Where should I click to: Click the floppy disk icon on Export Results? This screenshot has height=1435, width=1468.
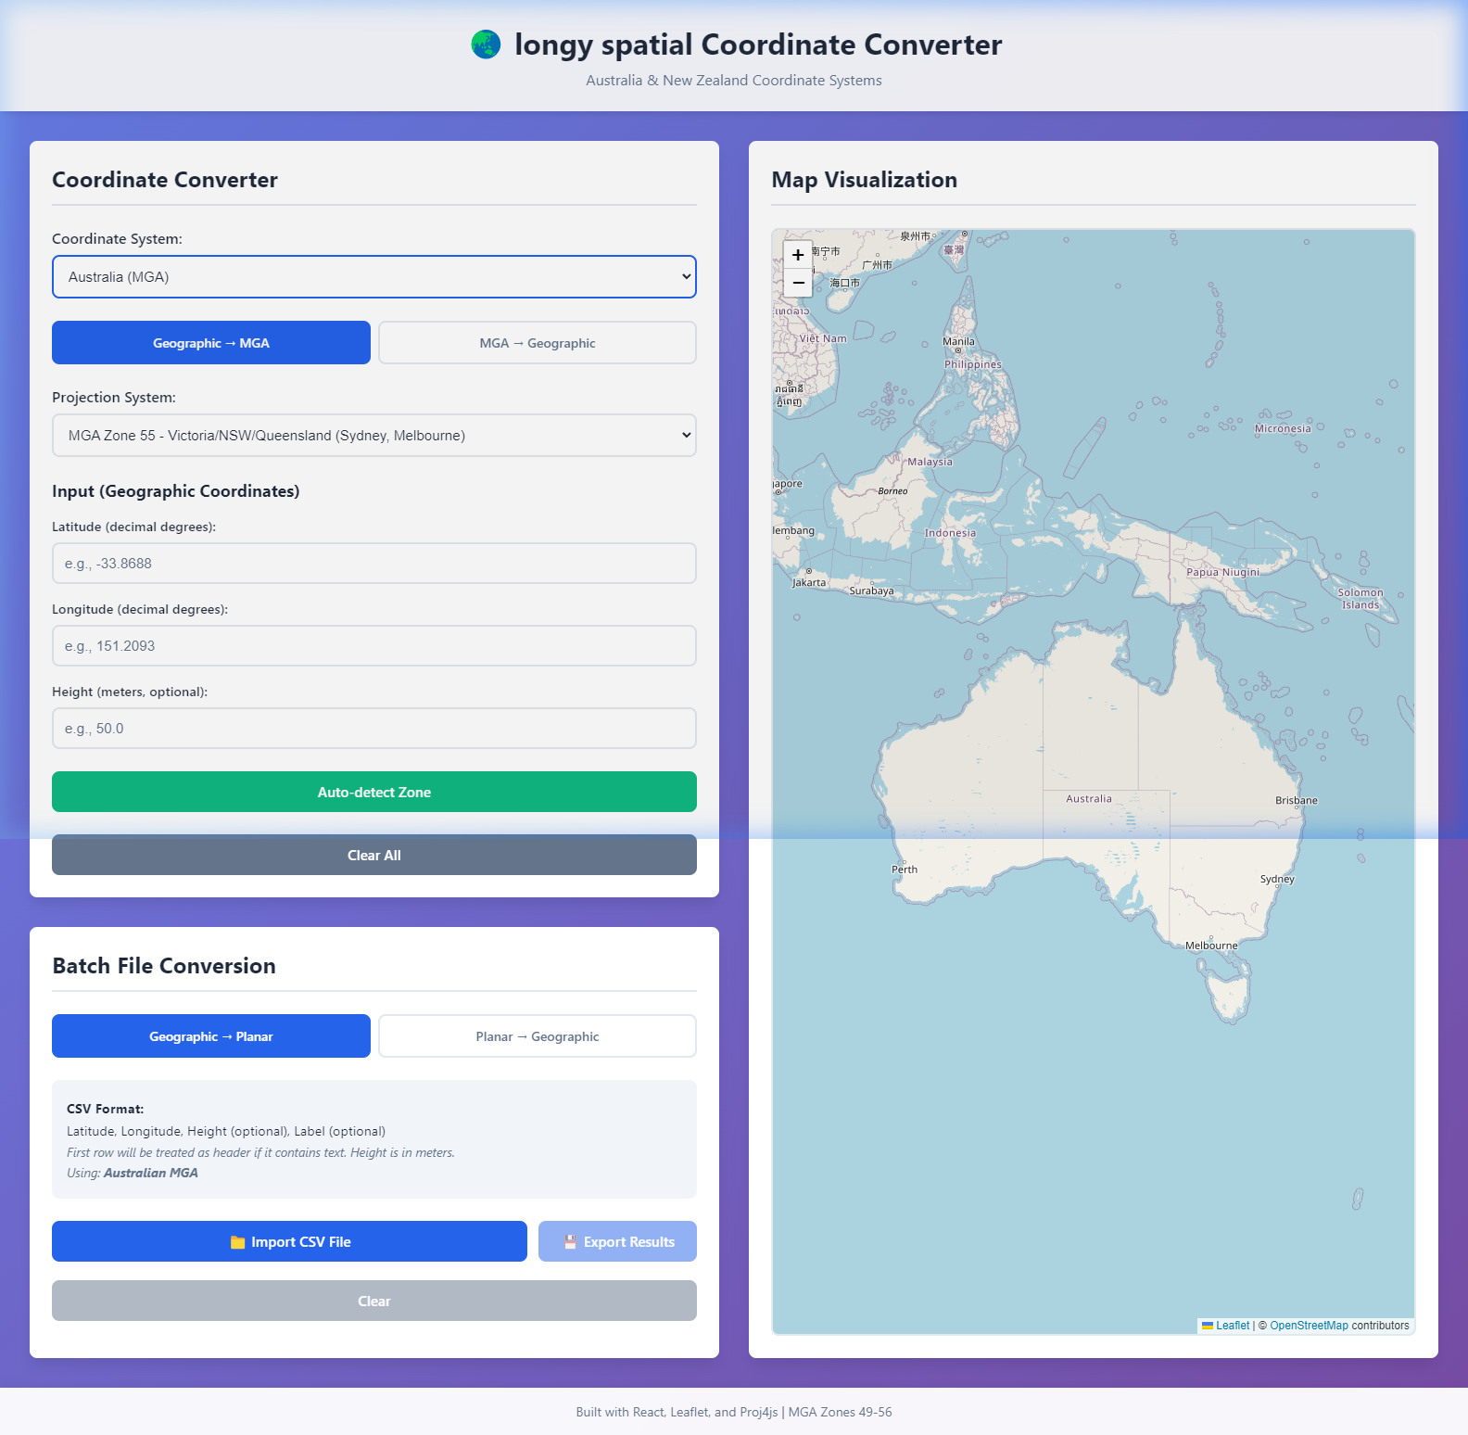570,1242
